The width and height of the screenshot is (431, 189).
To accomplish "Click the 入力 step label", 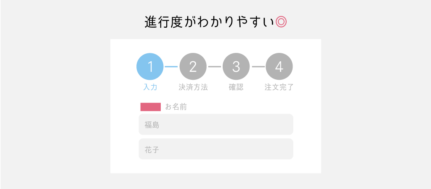I will click(x=150, y=87).
